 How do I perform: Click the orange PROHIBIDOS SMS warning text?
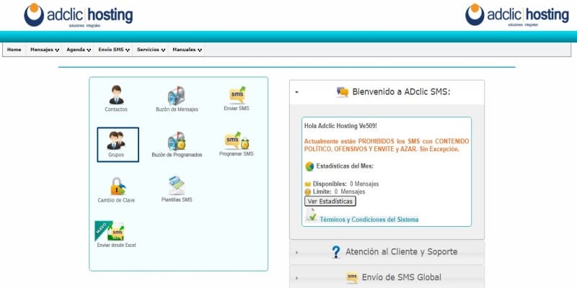387,145
